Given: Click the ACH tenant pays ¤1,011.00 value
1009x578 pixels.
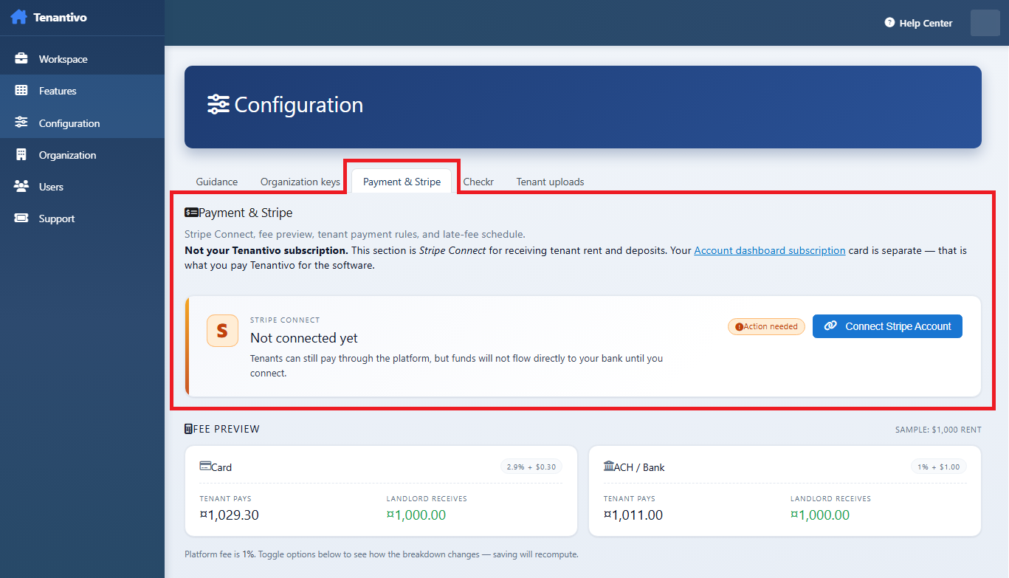Looking at the screenshot, I should point(633,515).
